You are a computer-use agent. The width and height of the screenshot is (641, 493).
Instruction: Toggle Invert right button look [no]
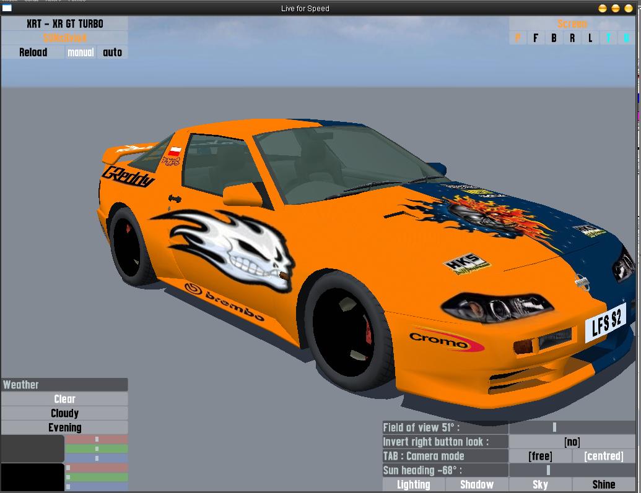572,442
